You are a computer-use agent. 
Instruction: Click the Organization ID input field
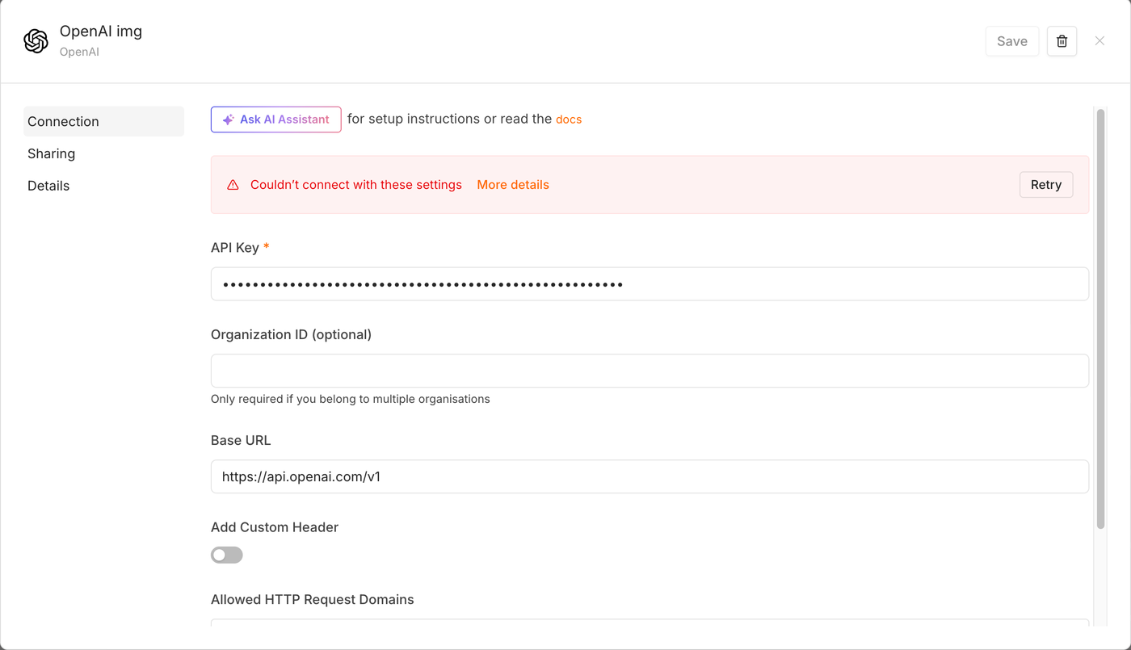[650, 371]
